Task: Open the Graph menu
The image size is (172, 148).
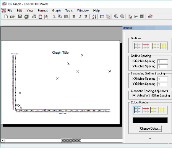Action: [x=56, y=11]
